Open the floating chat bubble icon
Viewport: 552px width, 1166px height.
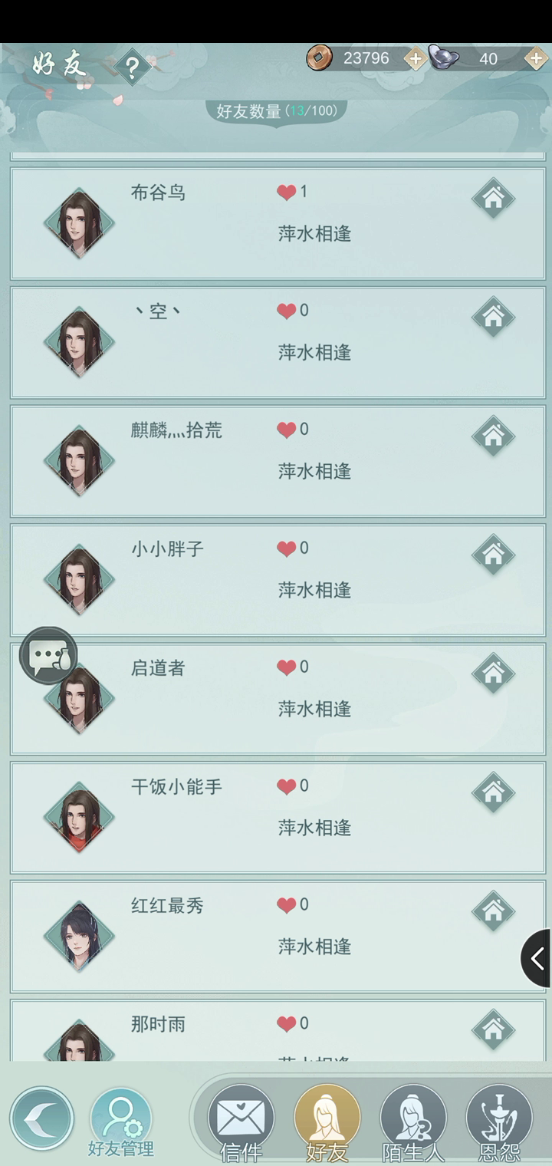click(x=48, y=656)
